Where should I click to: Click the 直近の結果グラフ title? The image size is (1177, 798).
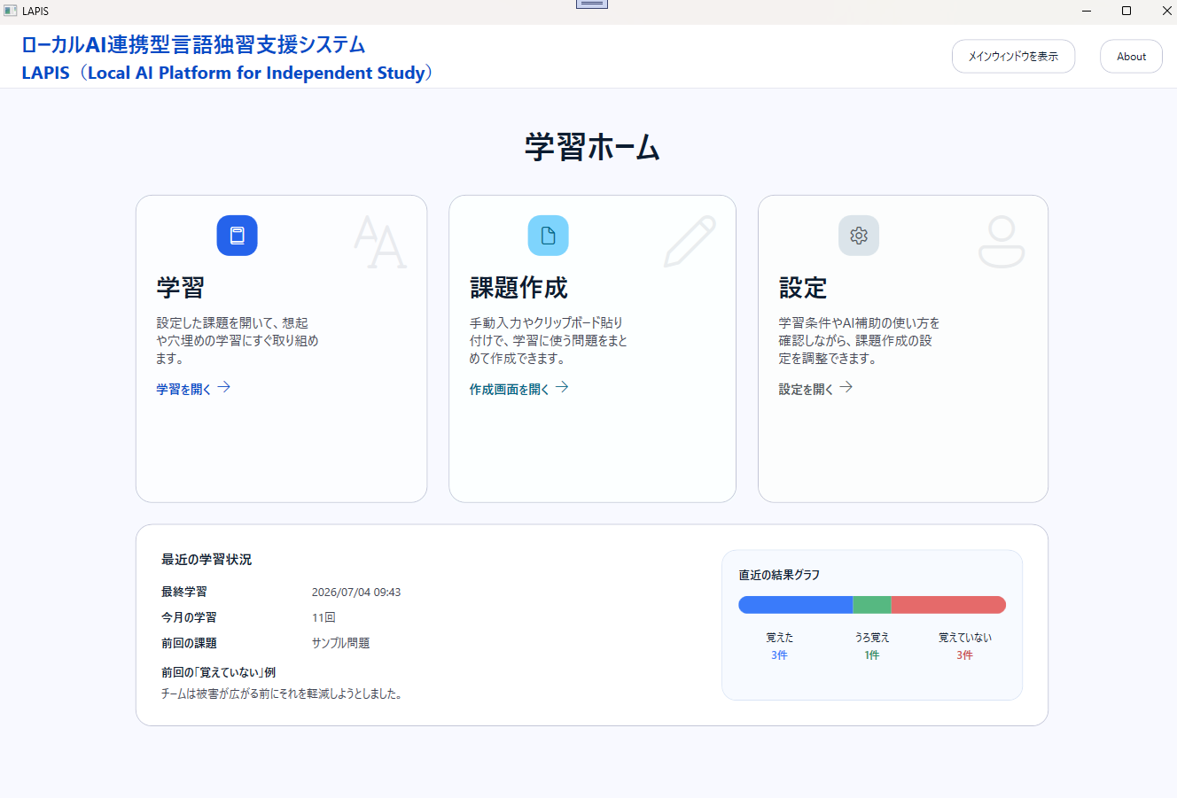pos(779,575)
